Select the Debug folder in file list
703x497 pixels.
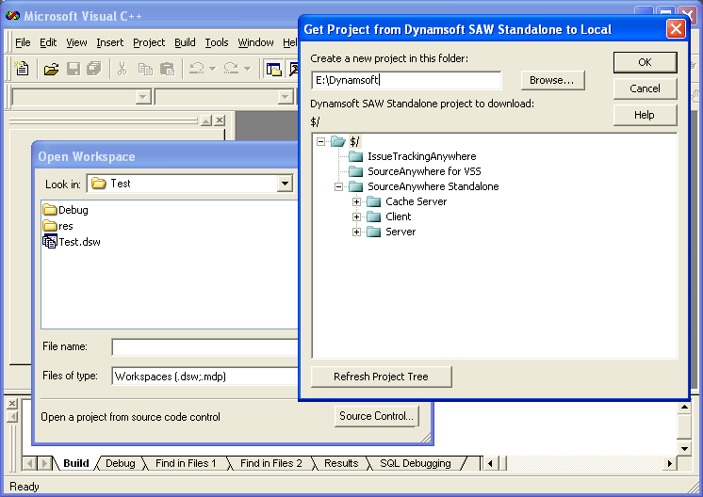click(x=66, y=210)
